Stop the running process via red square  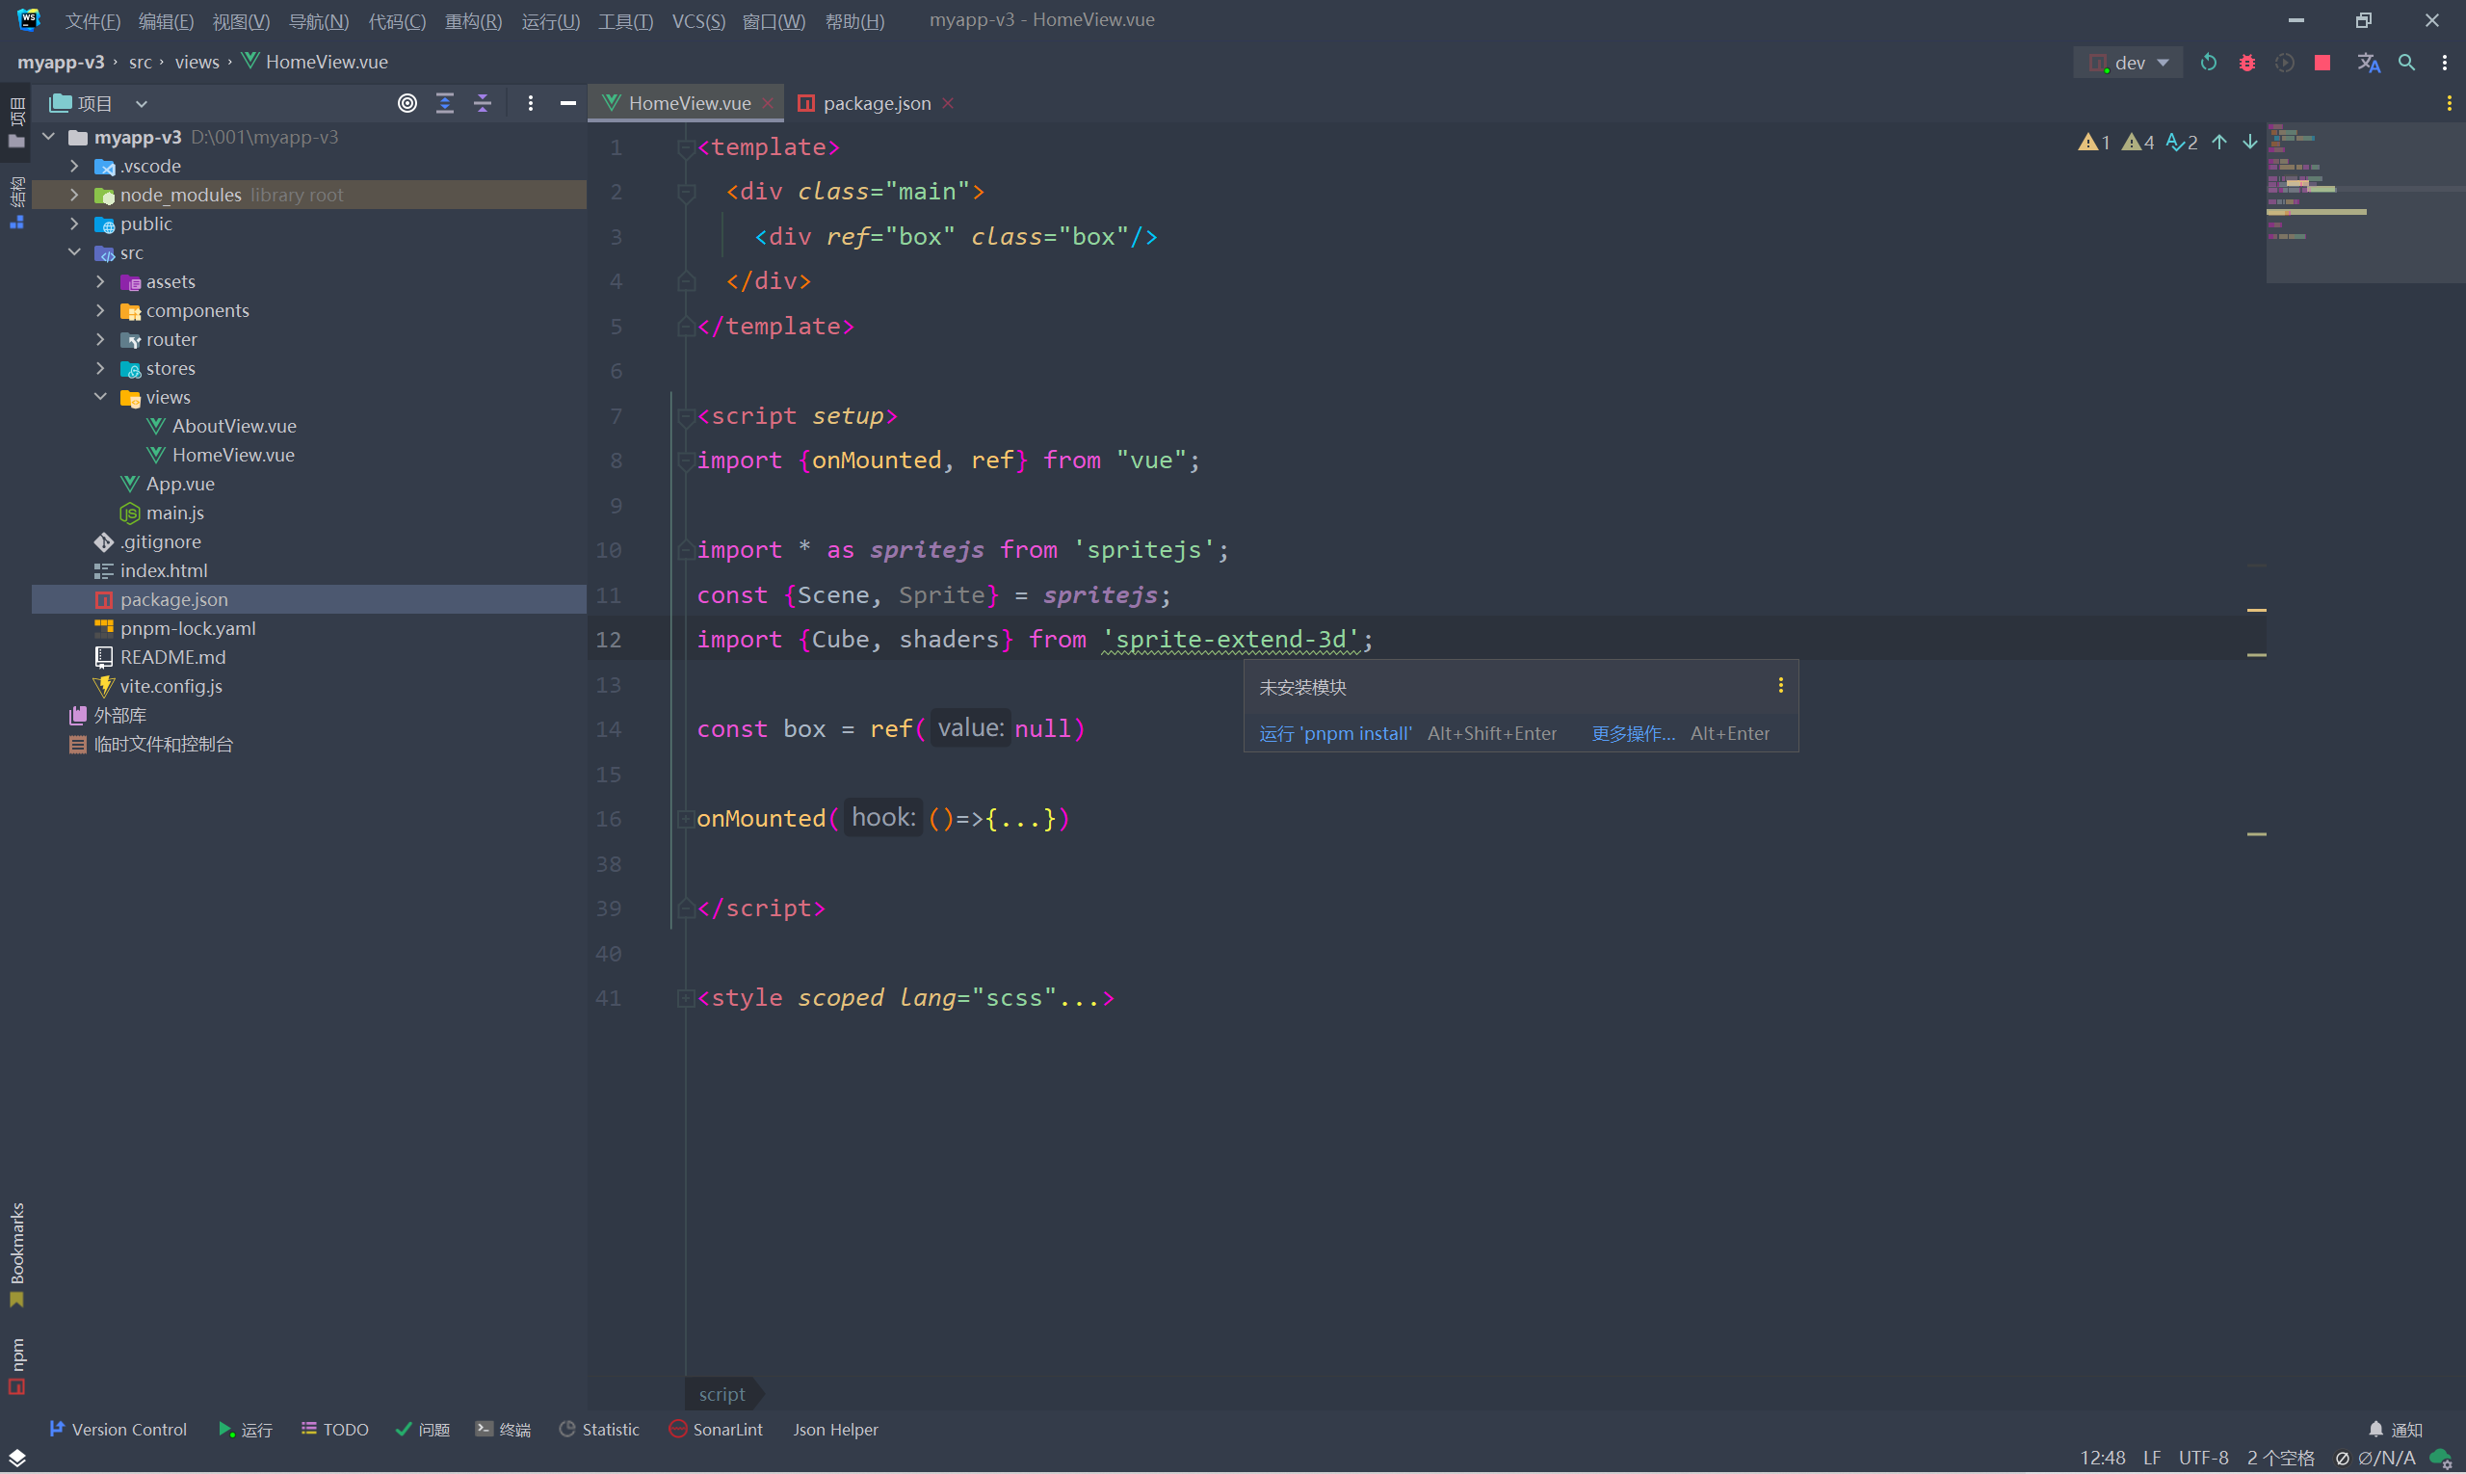pos(2322,62)
